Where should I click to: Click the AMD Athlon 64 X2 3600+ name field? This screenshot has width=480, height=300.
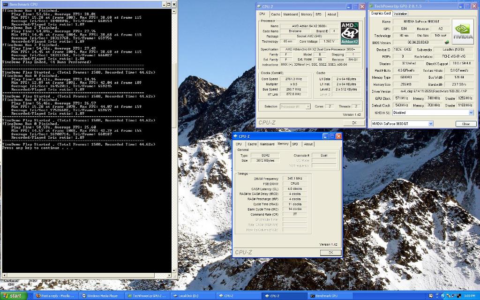pos(309,26)
